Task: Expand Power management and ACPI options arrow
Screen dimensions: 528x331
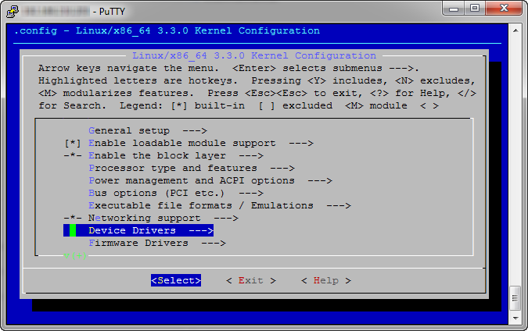Action: click(319, 181)
